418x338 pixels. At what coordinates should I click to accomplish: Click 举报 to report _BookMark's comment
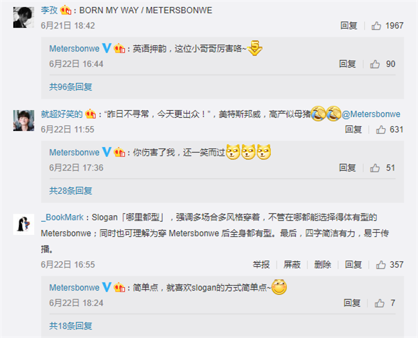[x=261, y=265]
